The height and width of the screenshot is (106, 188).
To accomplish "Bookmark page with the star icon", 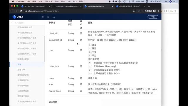I will 134,11.
